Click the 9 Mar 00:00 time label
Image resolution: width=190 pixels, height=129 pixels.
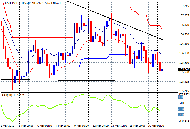pyautogui.click(x=81, y=126)
